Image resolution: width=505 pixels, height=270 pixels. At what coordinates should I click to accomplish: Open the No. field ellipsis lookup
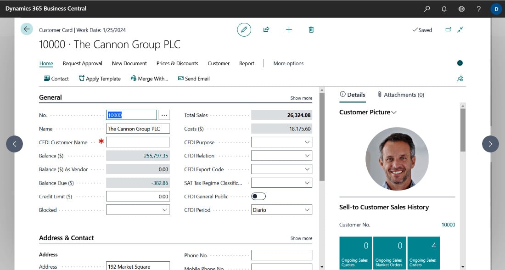[164, 115]
